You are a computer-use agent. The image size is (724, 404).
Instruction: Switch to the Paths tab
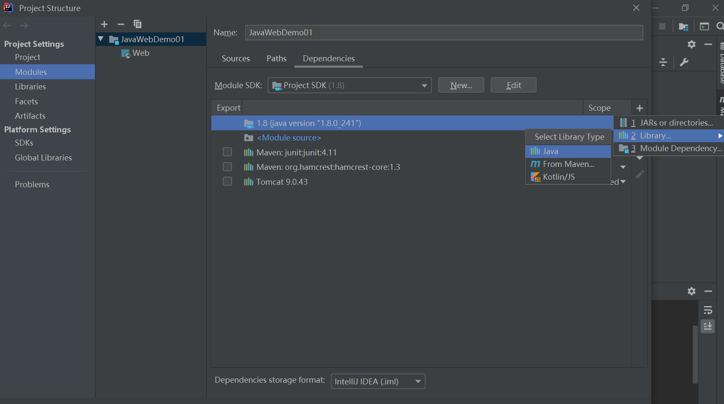(276, 59)
